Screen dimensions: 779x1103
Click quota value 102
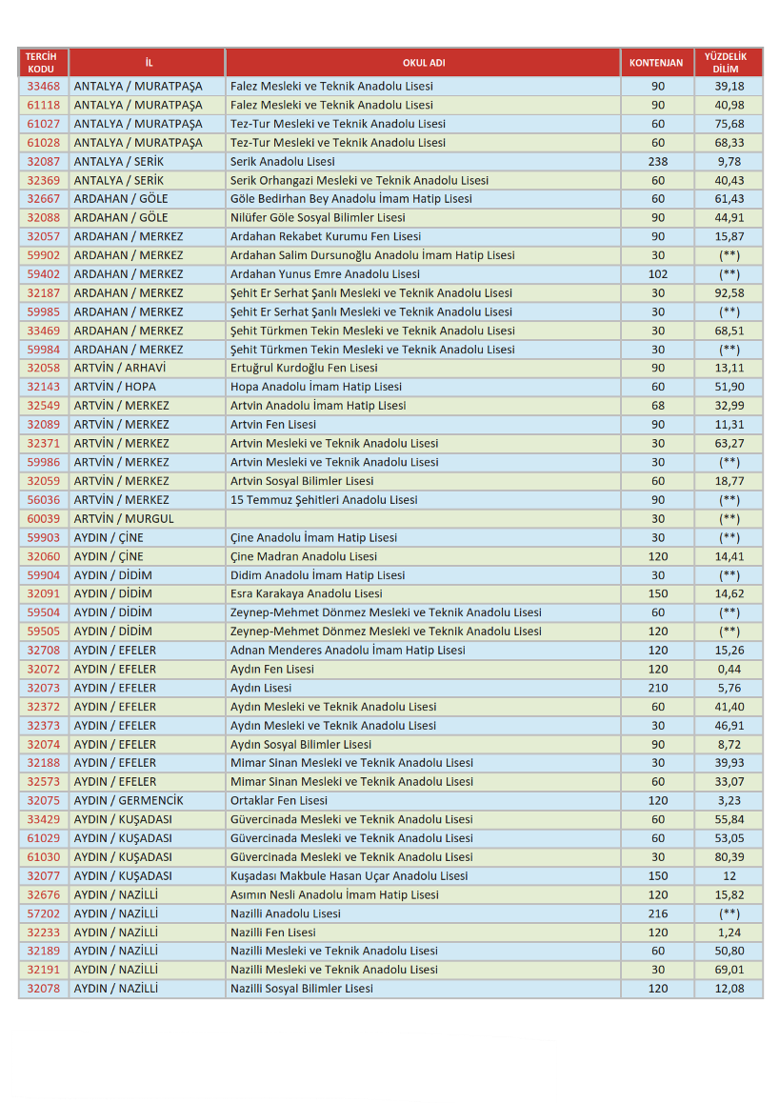[x=657, y=274]
